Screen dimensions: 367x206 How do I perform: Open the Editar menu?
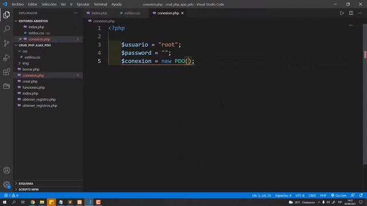32,4
